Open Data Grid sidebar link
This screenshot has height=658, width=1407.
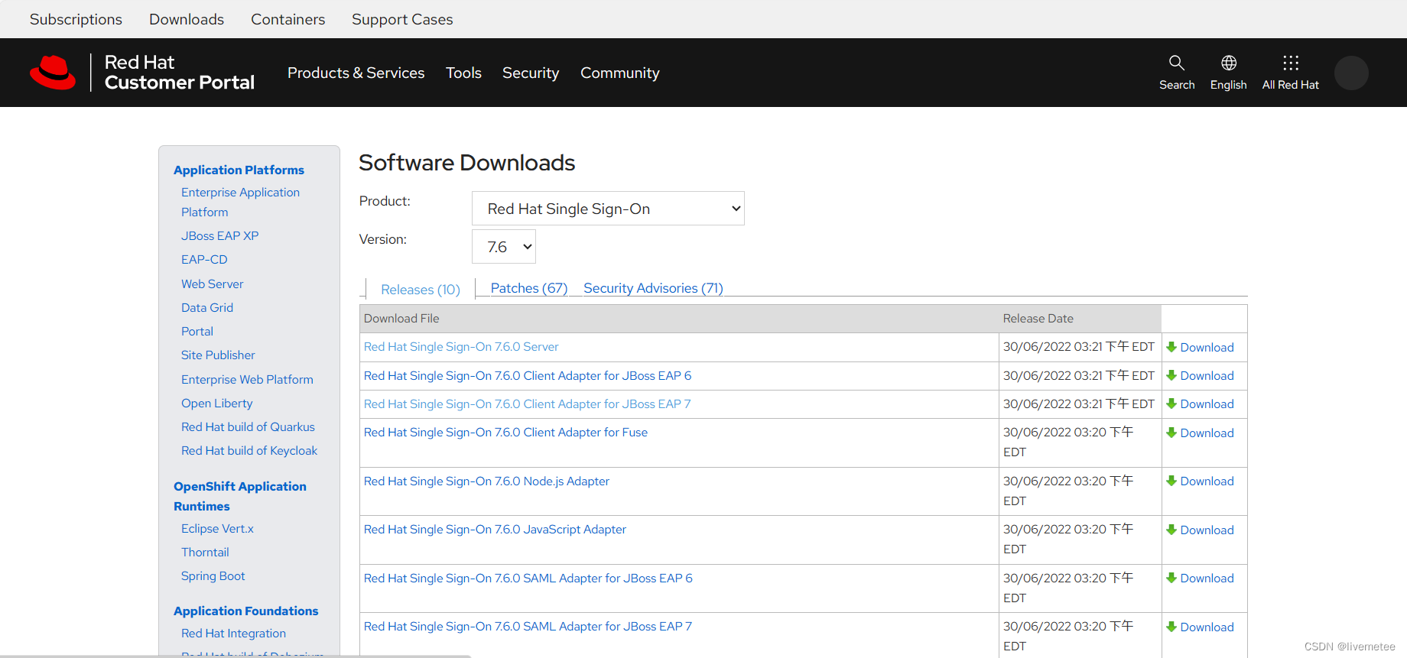[x=207, y=307]
